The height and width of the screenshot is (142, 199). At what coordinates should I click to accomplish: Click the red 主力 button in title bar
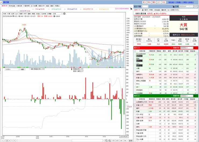click(159, 2)
